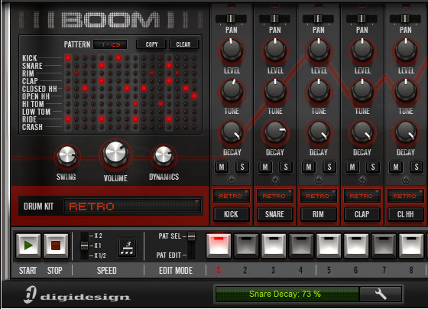Click the plus icon under Snare channel
Image resolution: width=428 pixels, height=309 pixels.
275,180
